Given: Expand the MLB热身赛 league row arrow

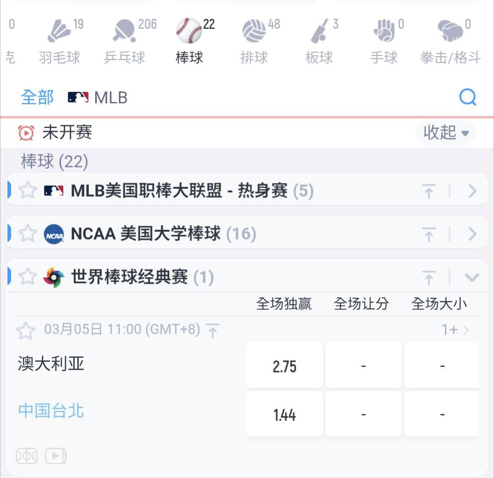Looking at the screenshot, I should point(472,191).
